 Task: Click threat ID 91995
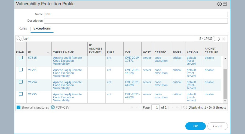pyautogui.click(x=32, y=94)
